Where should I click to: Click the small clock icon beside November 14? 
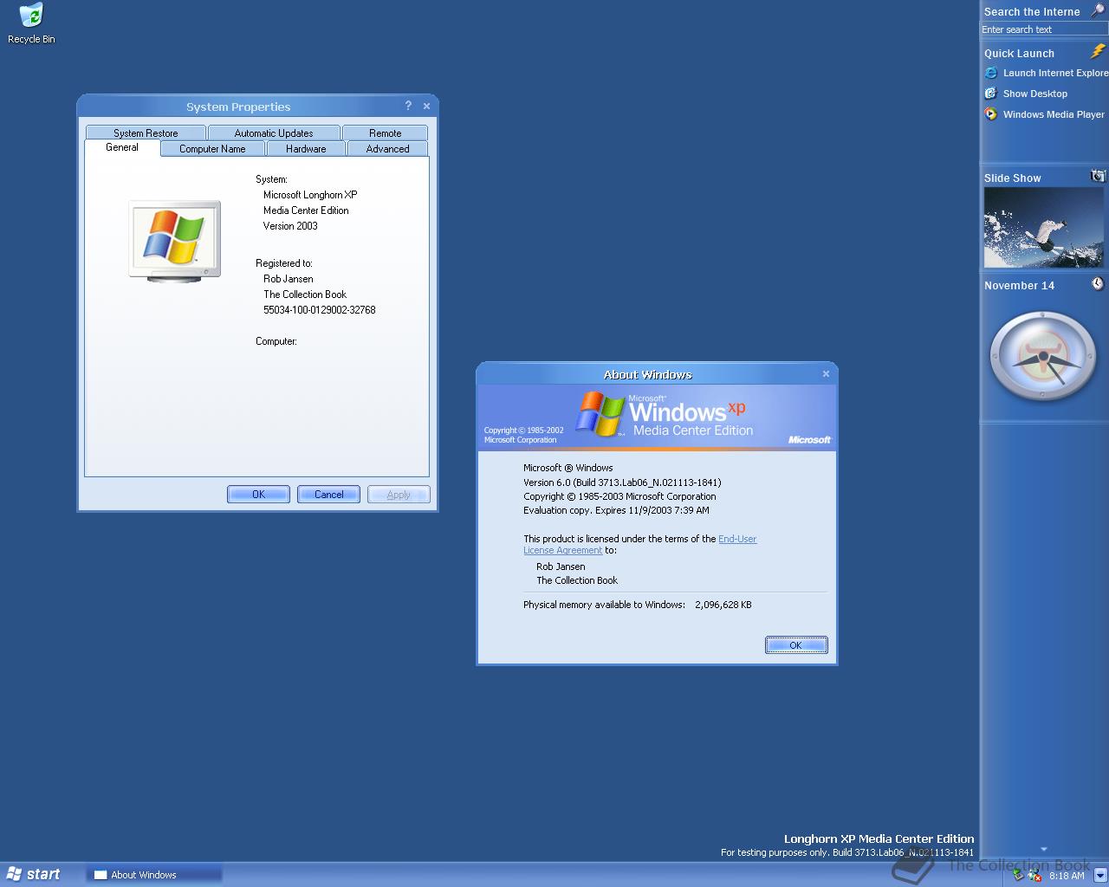pyautogui.click(x=1098, y=284)
